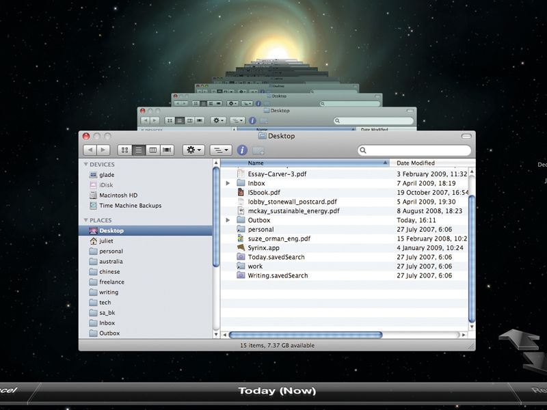Open the gear Action menu in second Desktop window behind

point(218,121)
